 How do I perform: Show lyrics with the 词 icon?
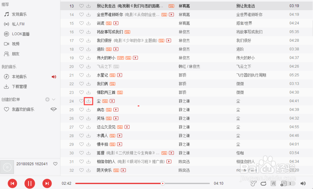point(273,183)
